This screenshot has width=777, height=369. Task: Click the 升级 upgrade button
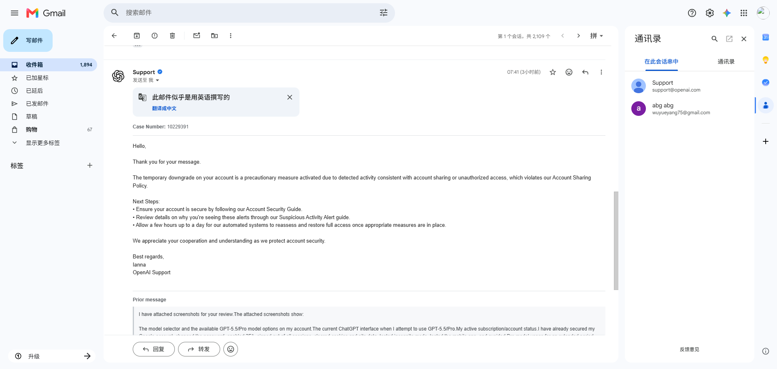52,356
